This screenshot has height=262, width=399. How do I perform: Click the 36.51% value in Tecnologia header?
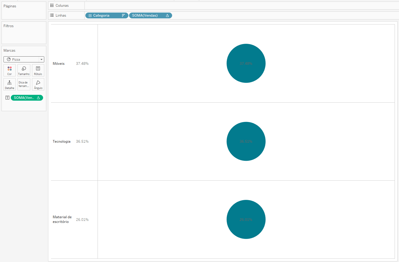pos(82,142)
